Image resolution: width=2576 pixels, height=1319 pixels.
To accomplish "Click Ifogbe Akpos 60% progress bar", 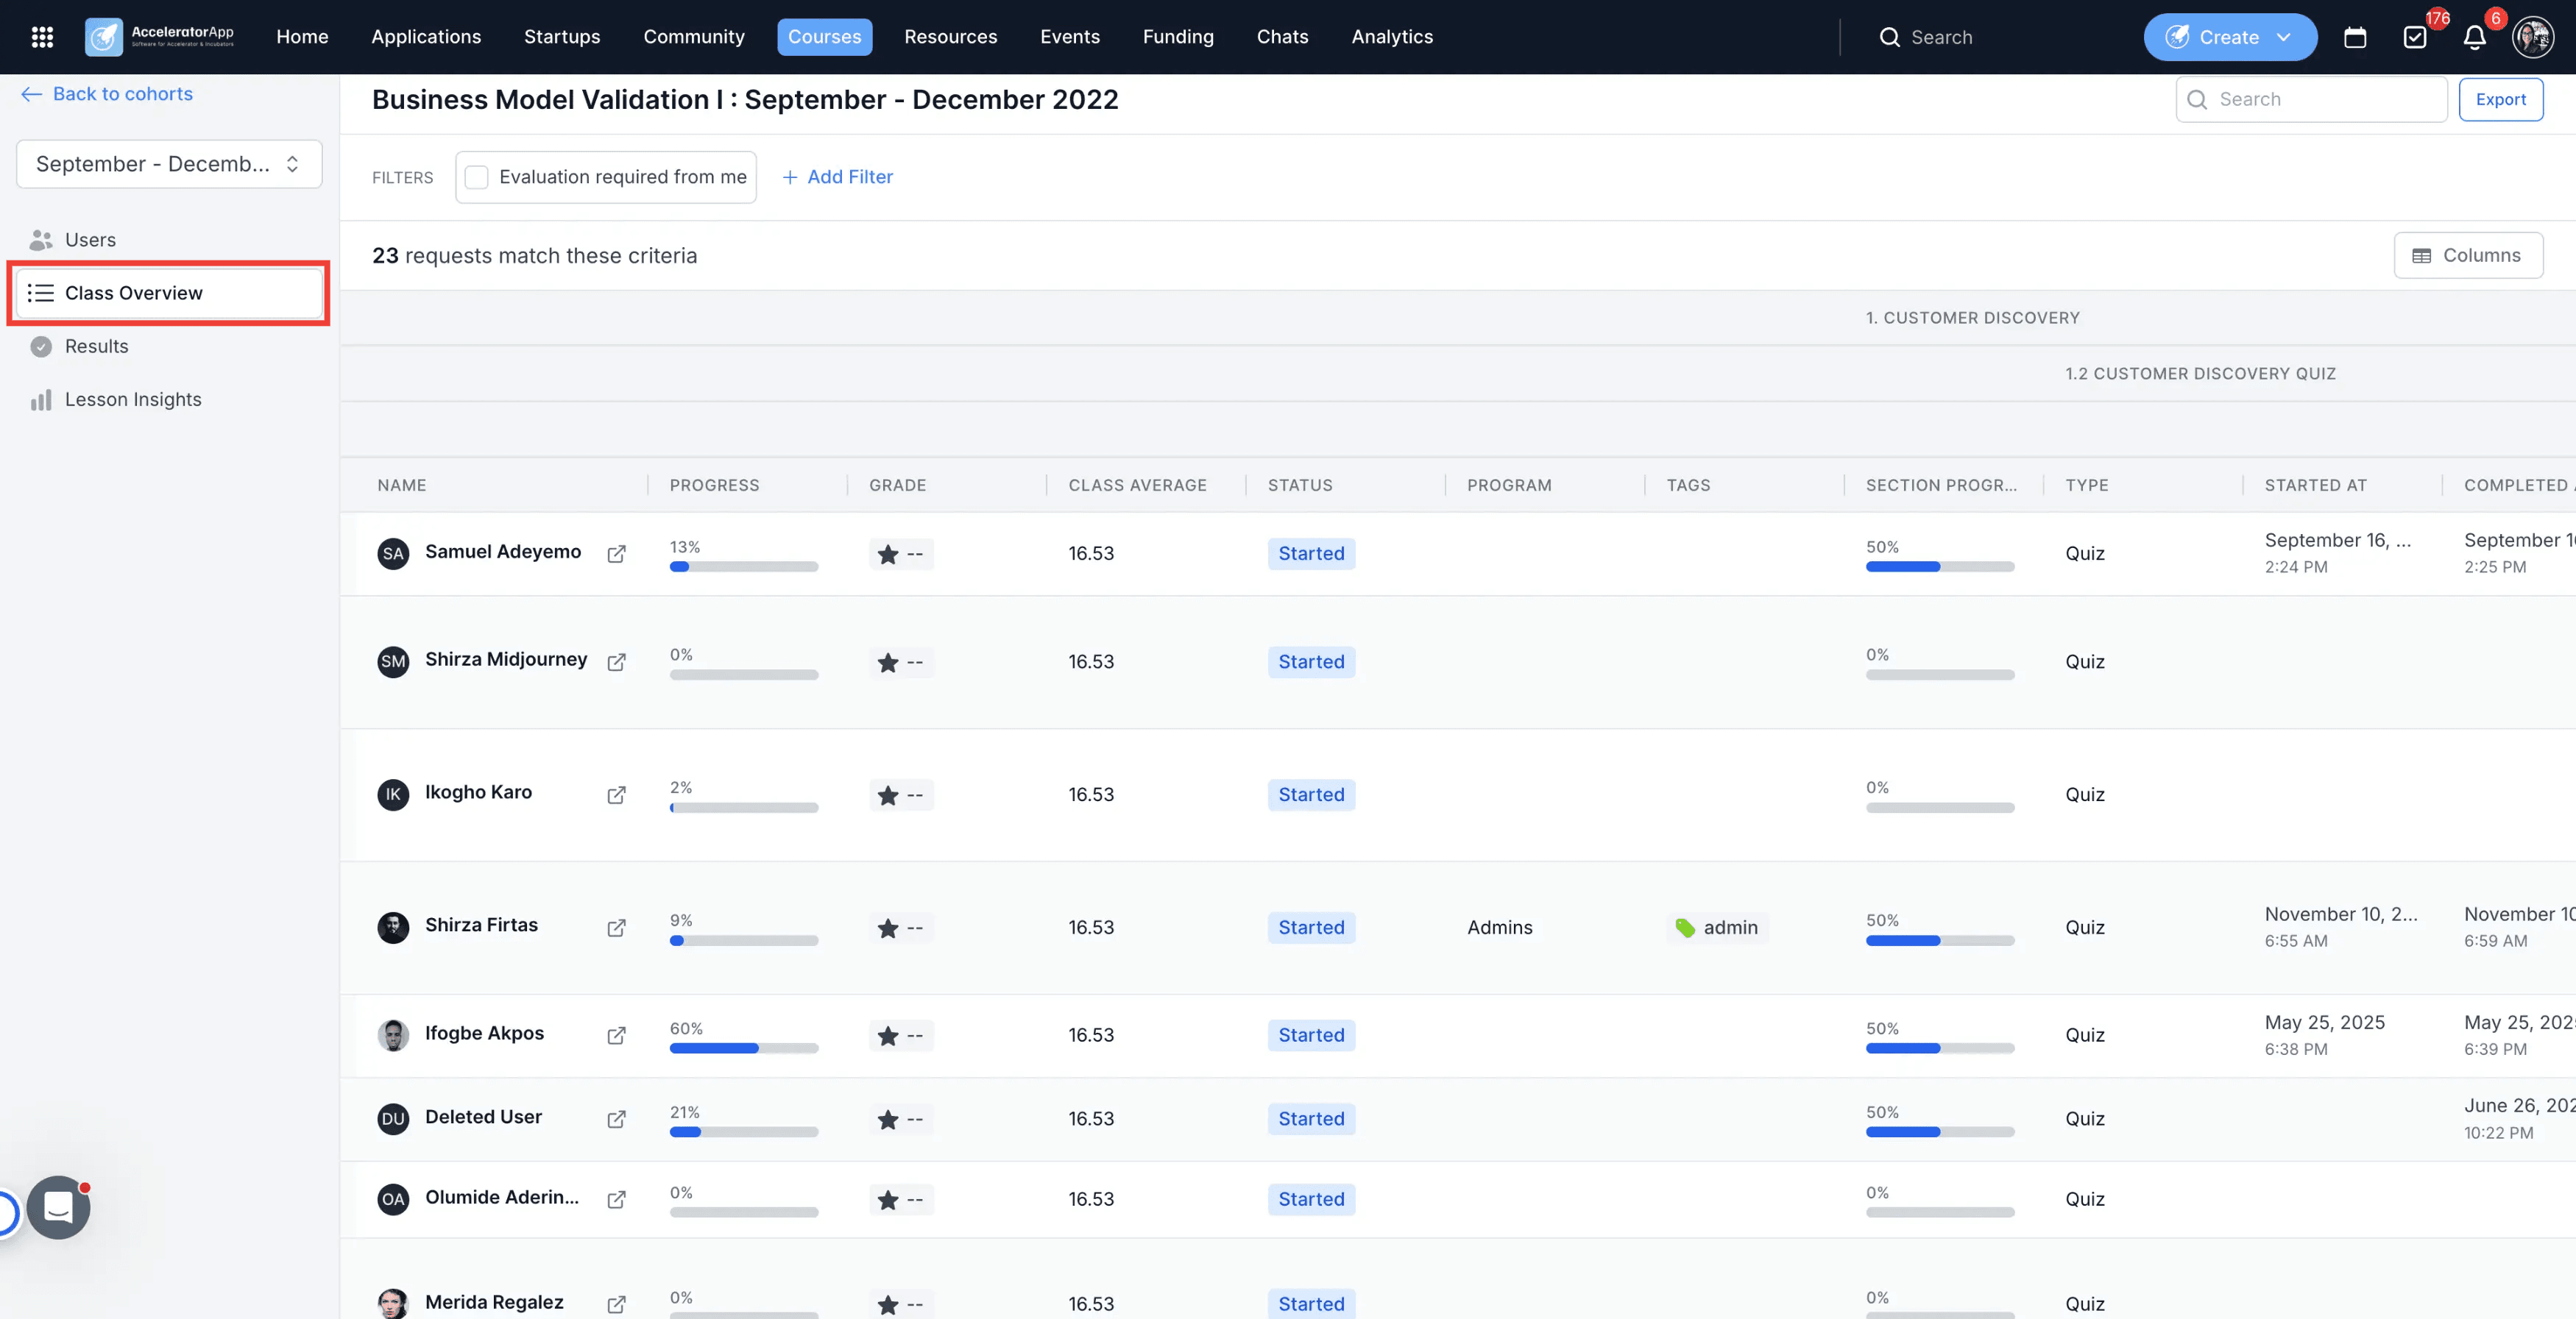I will coord(744,1048).
